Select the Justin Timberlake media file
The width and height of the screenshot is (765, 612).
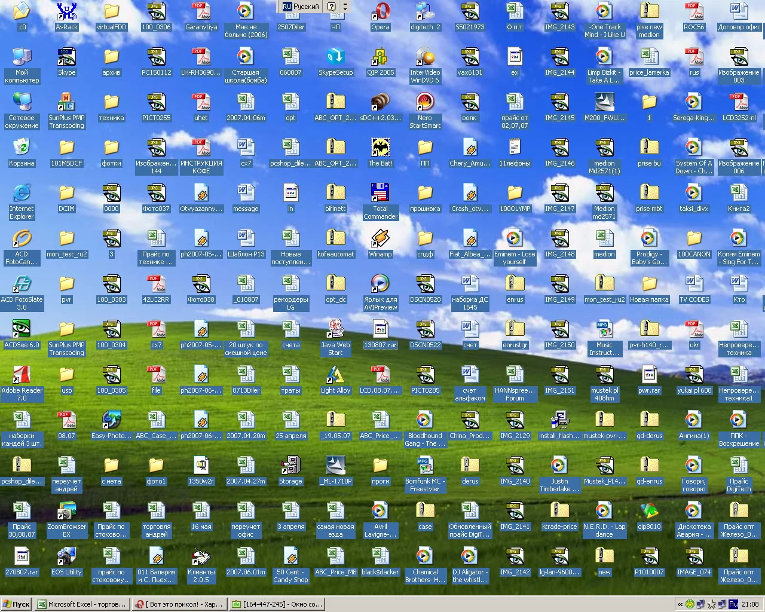[x=559, y=474]
